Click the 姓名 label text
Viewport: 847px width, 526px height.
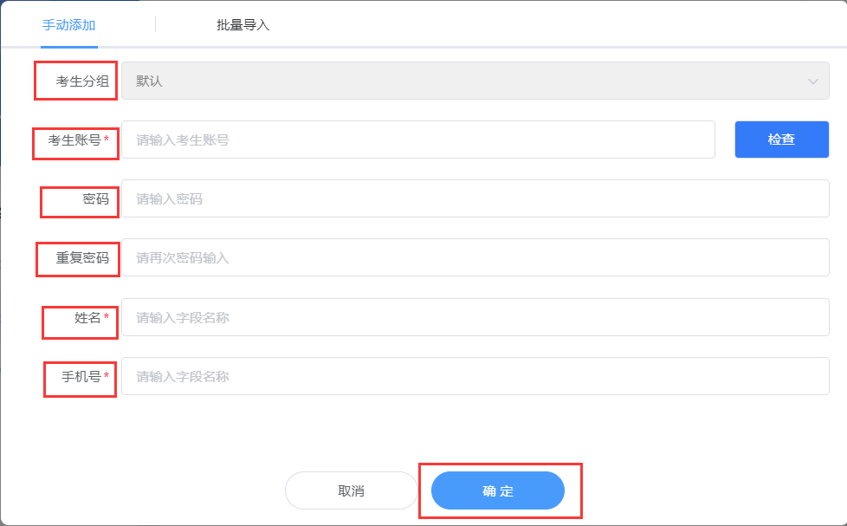(x=87, y=317)
